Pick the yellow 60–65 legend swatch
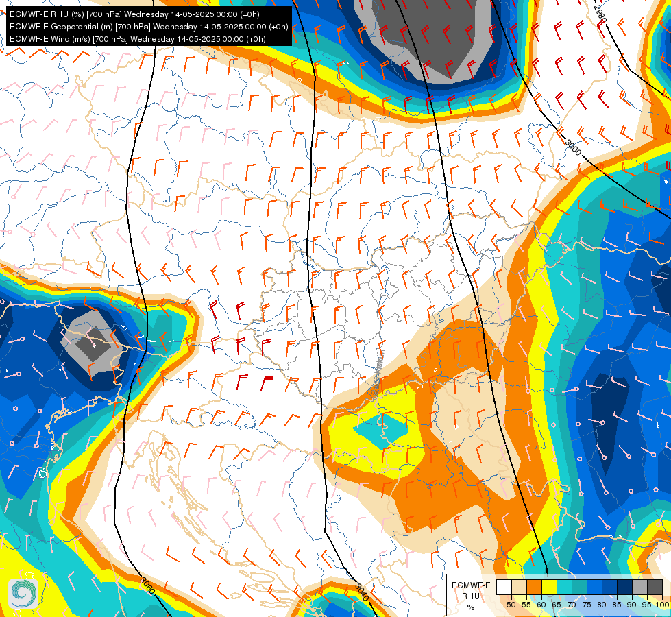 point(550,587)
